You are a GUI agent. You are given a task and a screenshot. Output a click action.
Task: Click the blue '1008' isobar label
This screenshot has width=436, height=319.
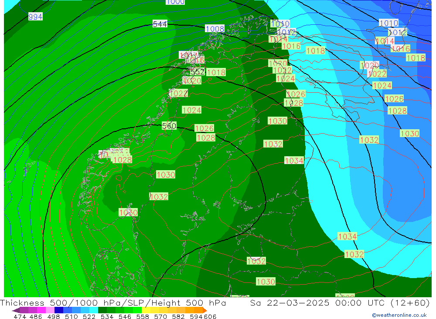pos(215,29)
